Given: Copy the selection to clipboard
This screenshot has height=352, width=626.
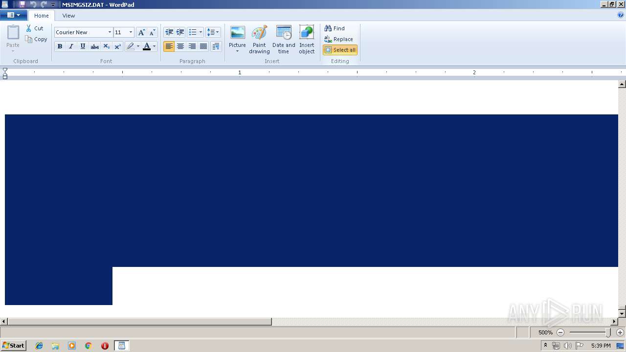Looking at the screenshot, I should [x=37, y=39].
